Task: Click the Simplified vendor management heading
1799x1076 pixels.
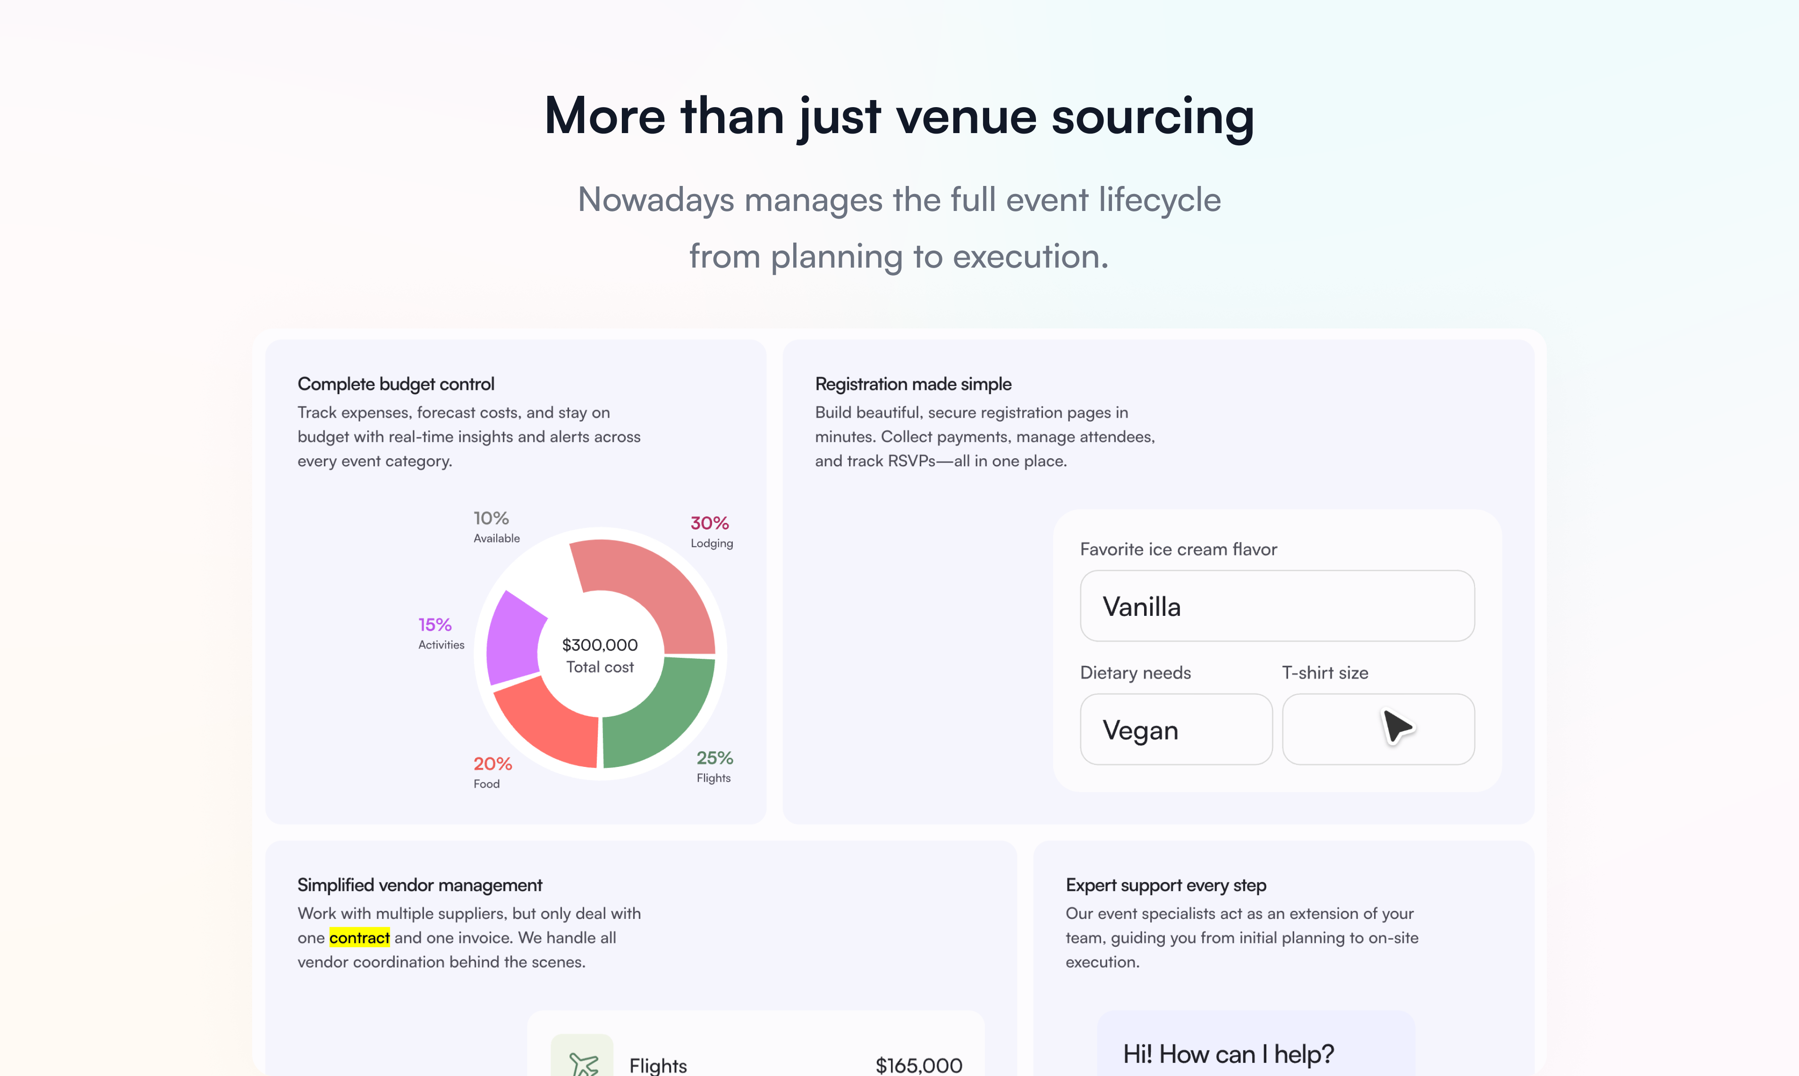Action: click(419, 884)
